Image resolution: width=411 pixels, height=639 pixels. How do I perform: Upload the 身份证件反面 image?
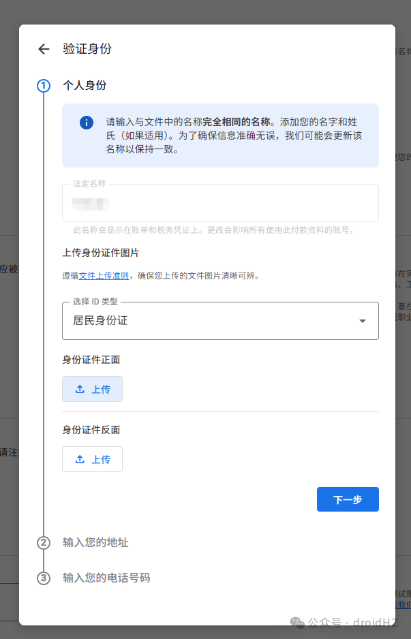tap(92, 459)
